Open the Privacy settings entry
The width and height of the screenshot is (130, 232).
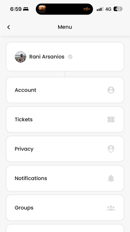65,149
